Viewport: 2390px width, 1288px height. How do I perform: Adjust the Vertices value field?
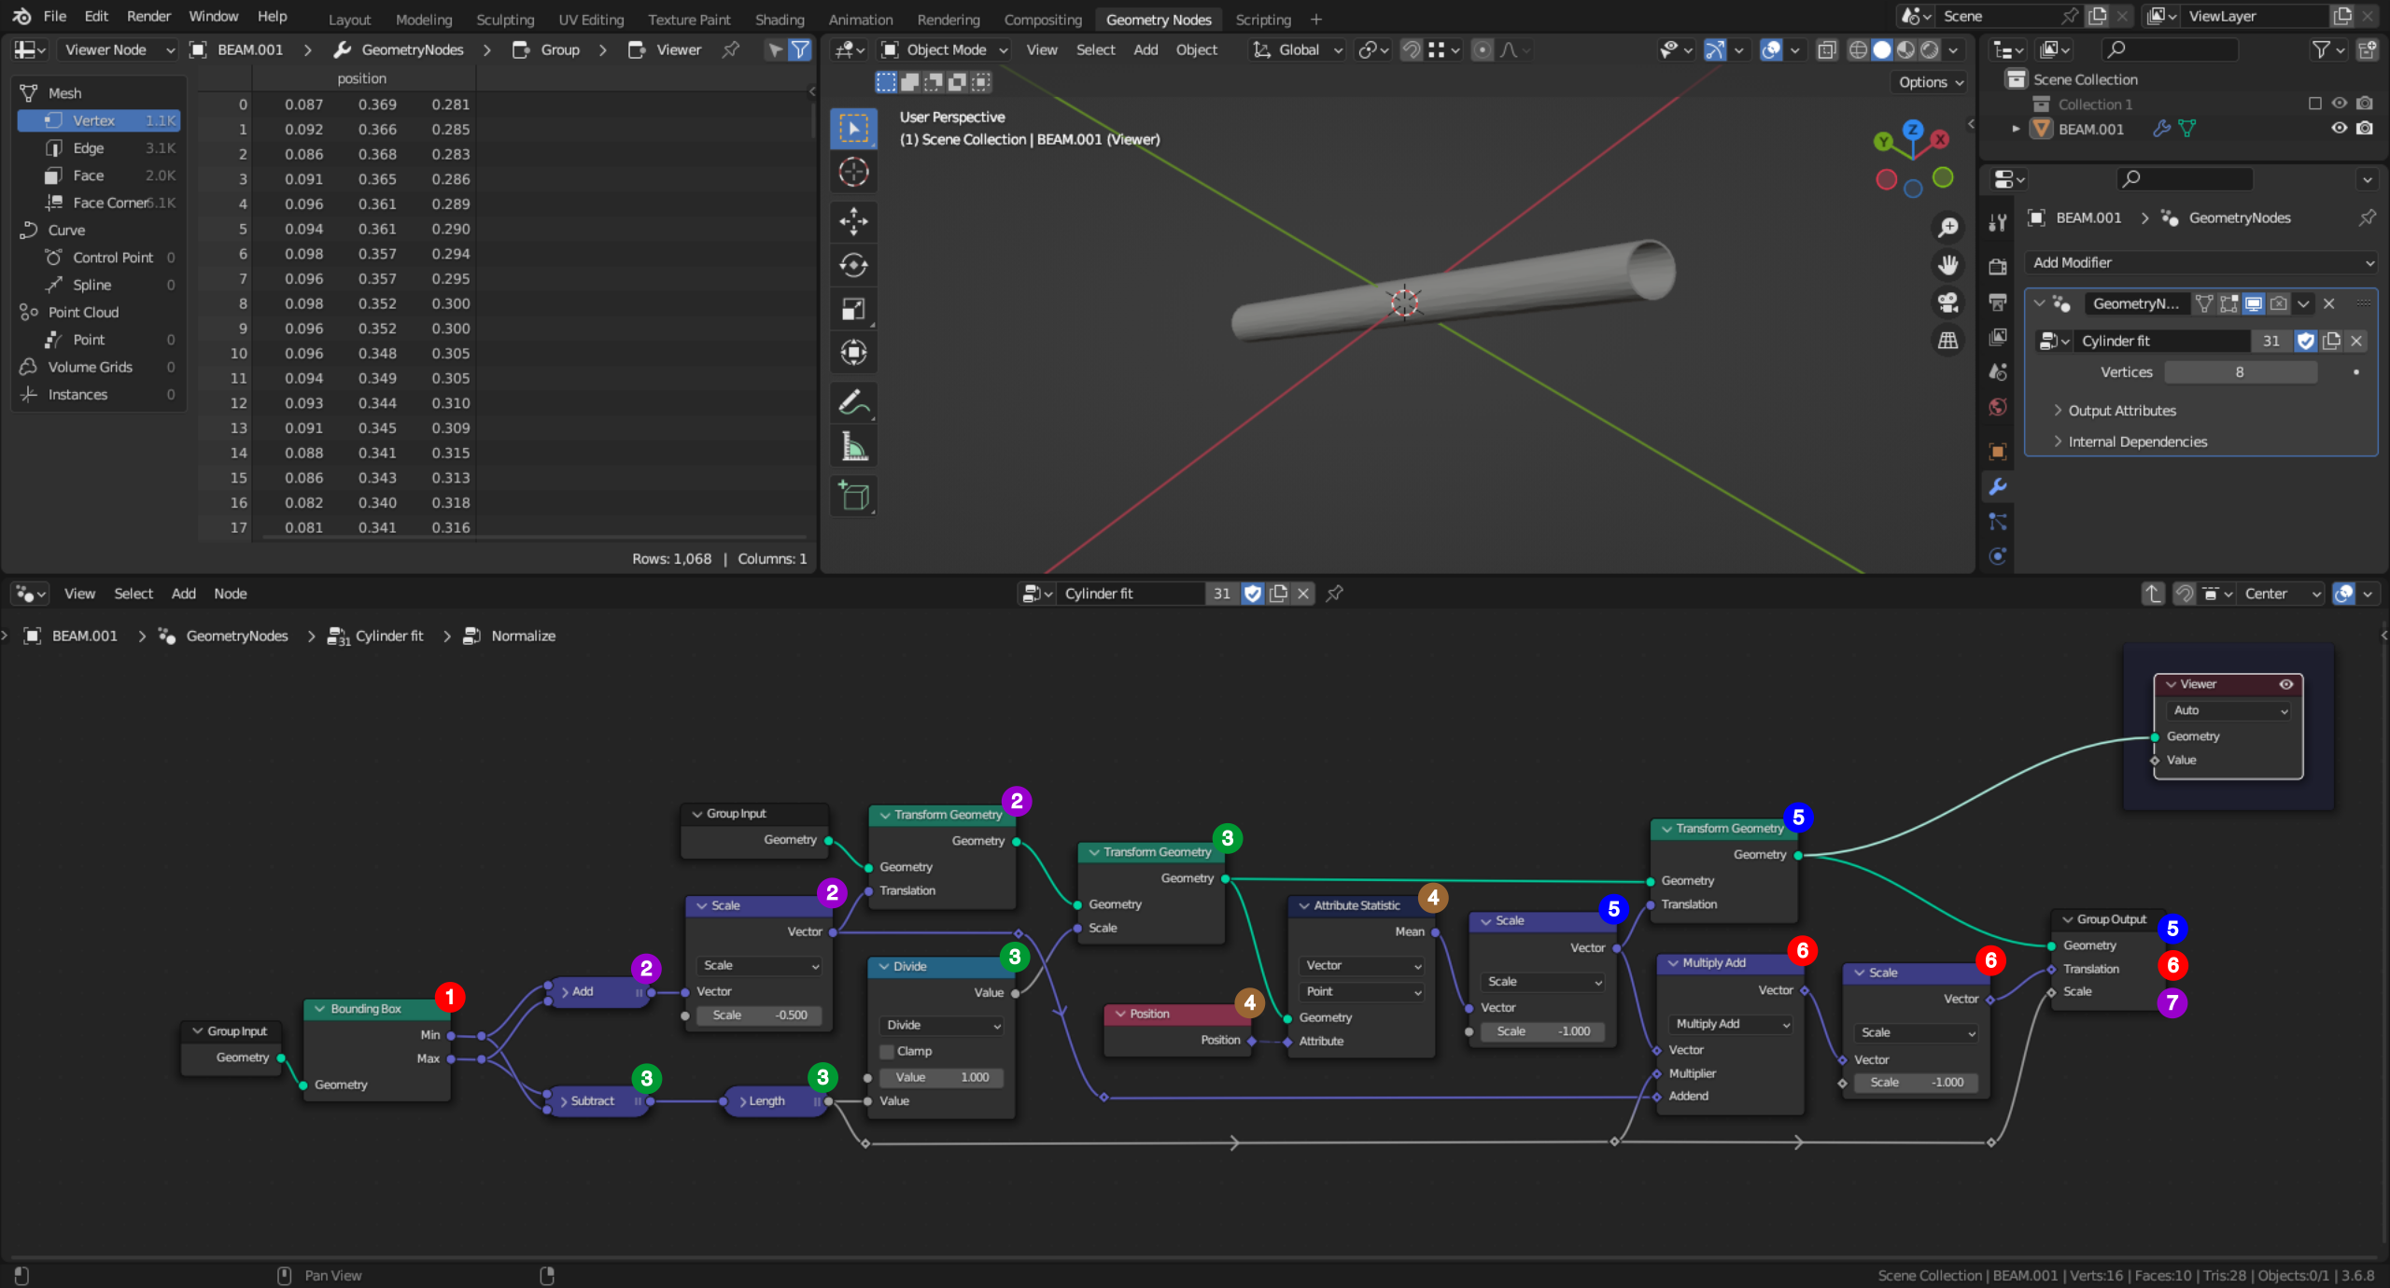(2241, 372)
